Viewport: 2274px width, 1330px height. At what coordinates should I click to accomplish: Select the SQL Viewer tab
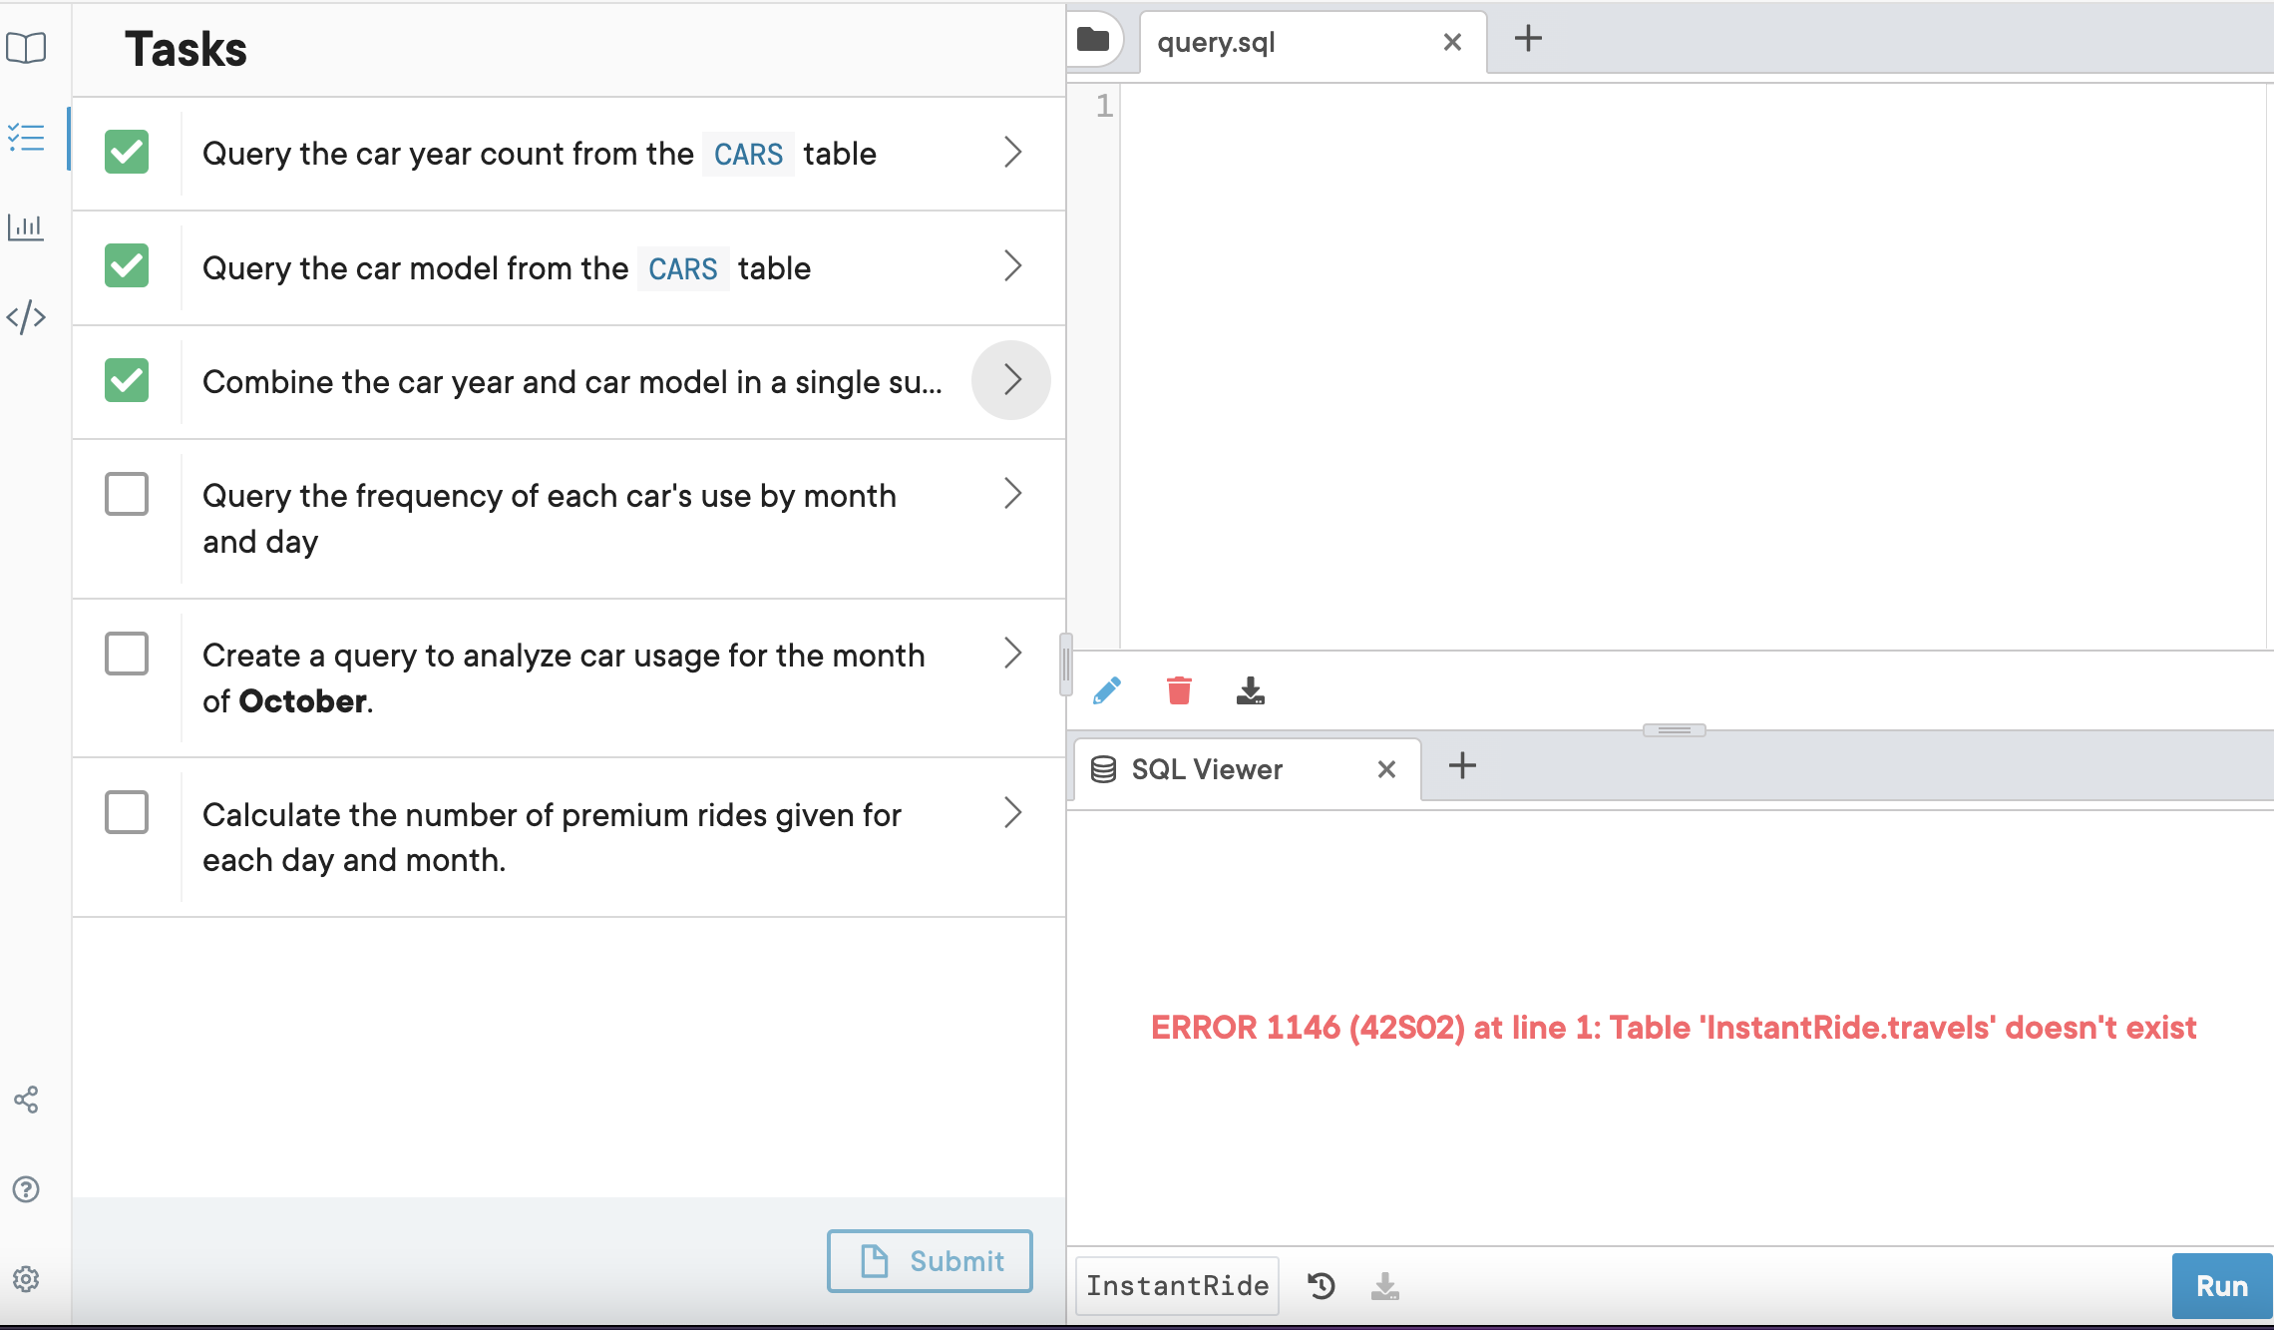1206,768
